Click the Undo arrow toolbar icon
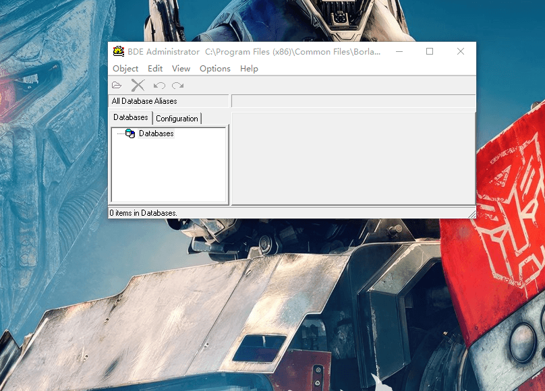545x391 pixels. coord(159,86)
